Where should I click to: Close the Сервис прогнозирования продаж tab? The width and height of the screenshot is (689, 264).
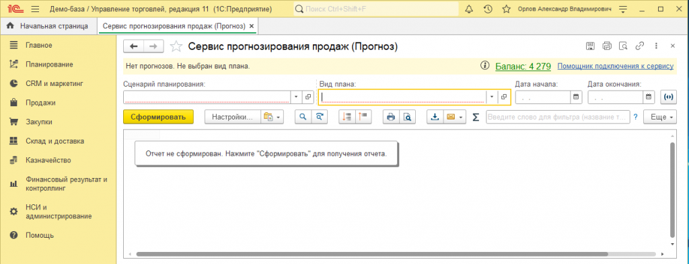pyautogui.click(x=252, y=26)
